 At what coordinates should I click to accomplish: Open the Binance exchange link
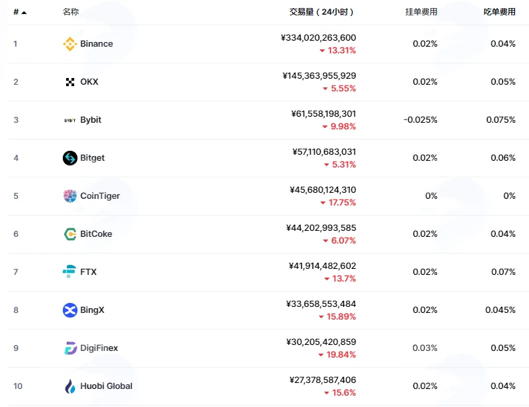pos(96,44)
